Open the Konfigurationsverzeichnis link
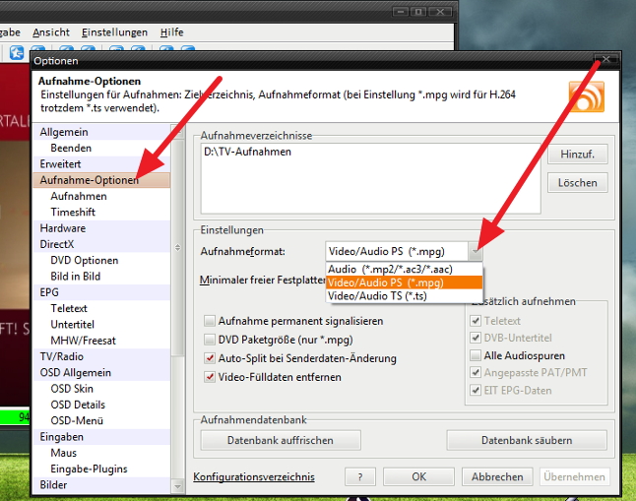The image size is (636, 501). point(254,477)
